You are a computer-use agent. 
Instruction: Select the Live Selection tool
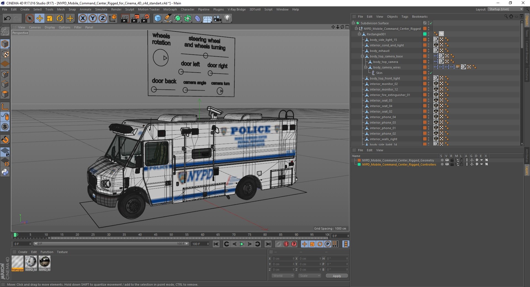[x=30, y=18]
